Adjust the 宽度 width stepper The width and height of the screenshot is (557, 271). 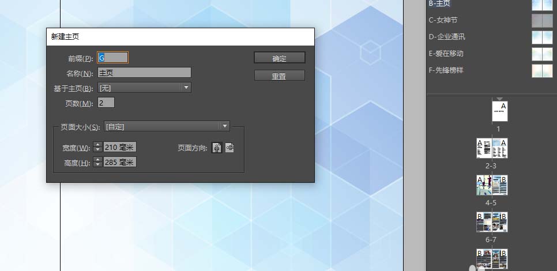[x=97, y=147]
